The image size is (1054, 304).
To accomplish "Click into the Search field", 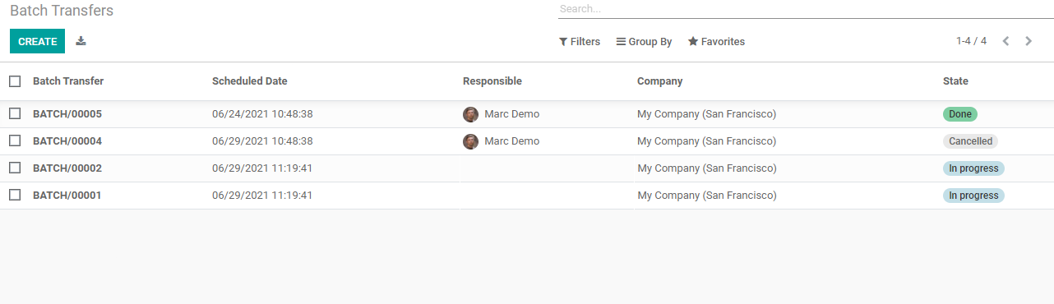I will pos(806,9).
